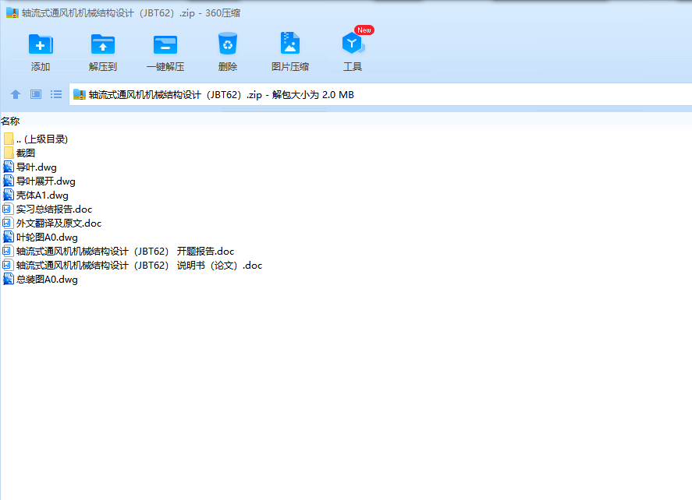Viewport: 692px width, 500px height.
Task: Select the .. (上级目录) entry text
Action: [42, 139]
